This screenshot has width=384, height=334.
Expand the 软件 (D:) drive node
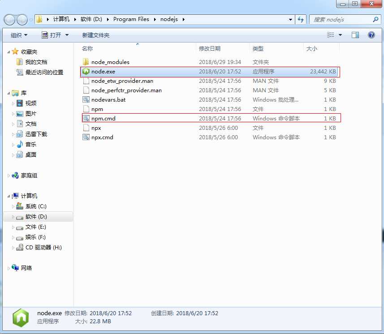[x=13, y=217]
